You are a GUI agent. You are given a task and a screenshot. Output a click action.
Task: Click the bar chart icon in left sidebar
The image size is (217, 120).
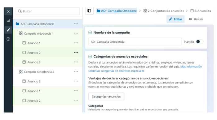[x=8, y=21]
